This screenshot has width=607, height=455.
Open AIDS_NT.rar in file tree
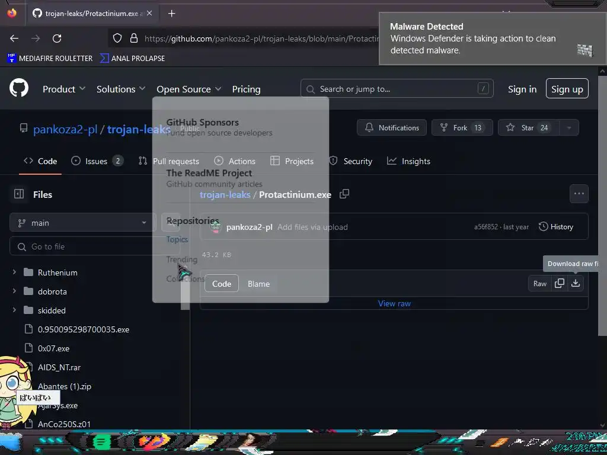59,367
